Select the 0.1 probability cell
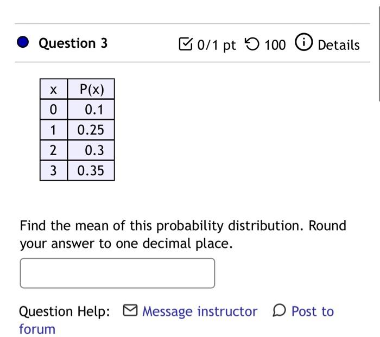Screen dimensions: 380x337 coord(91,109)
